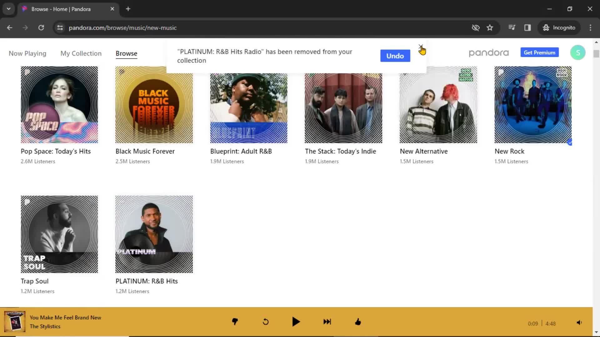Image resolution: width=600 pixels, height=337 pixels.
Task: Click the PLATINUM: R&B Hits thumbnail
Action: [x=154, y=234]
